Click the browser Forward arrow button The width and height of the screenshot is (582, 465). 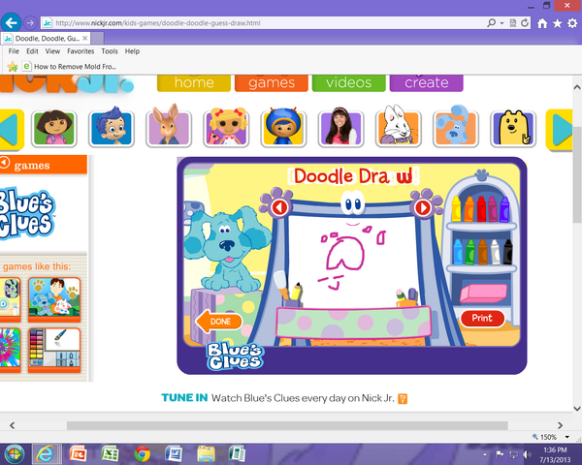(30, 23)
